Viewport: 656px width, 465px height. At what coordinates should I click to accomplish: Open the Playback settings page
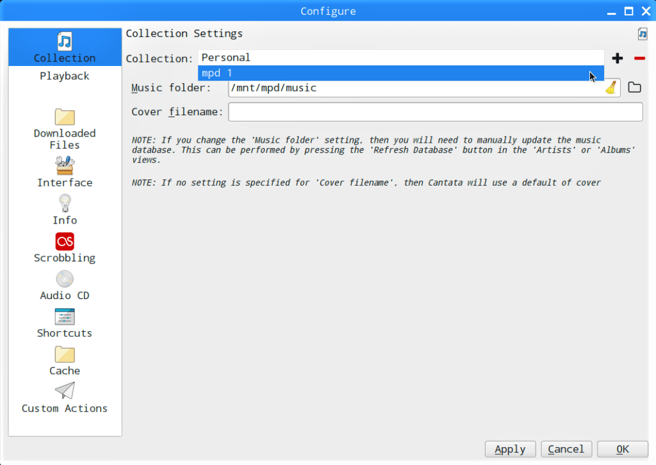[x=65, y=76]
